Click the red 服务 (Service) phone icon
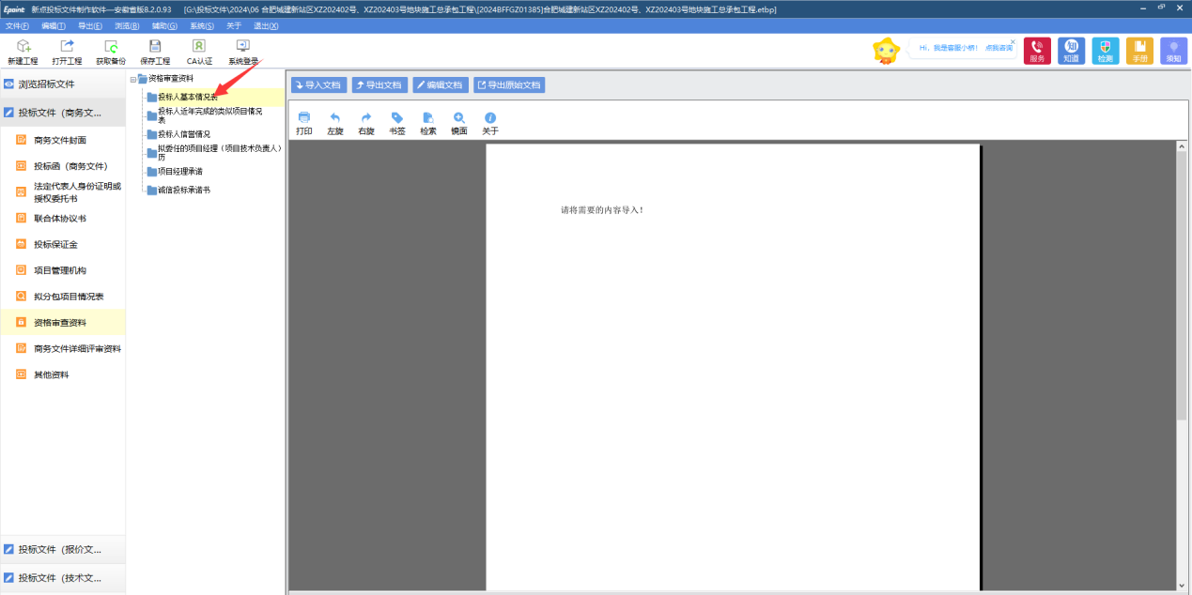 1037,51
